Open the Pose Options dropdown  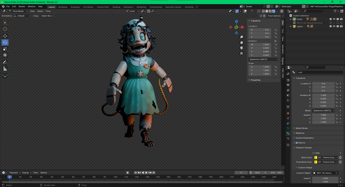[x=275, y=16]
